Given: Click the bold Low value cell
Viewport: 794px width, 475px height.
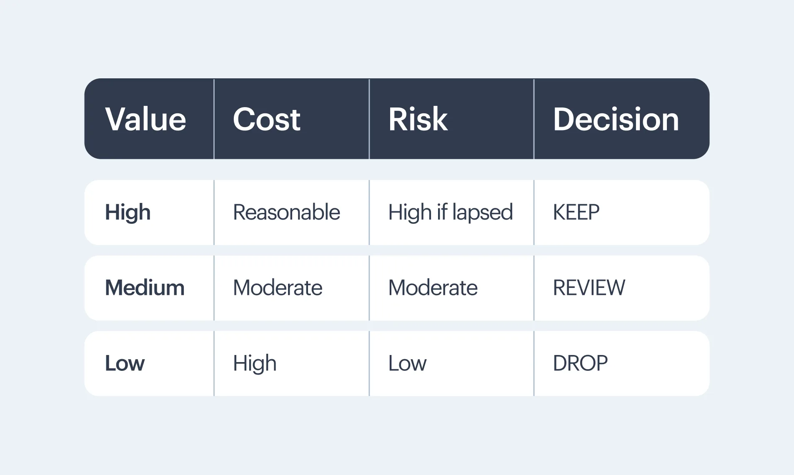Looking at the screenshot, I should click(125, 363).
